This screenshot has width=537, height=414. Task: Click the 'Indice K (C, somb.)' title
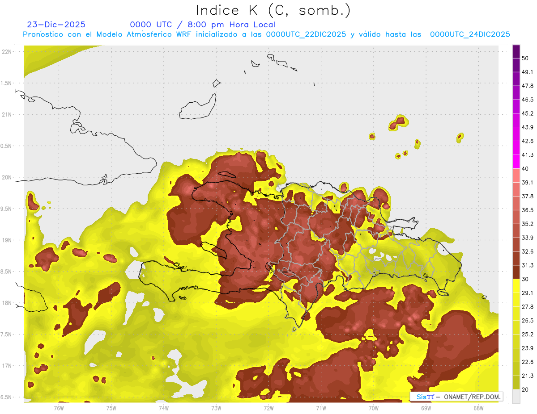point(273,11)
